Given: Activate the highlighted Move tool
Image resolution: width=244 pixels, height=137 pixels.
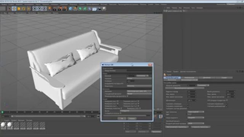Looking at the screenshot, I should click(14, 9).
